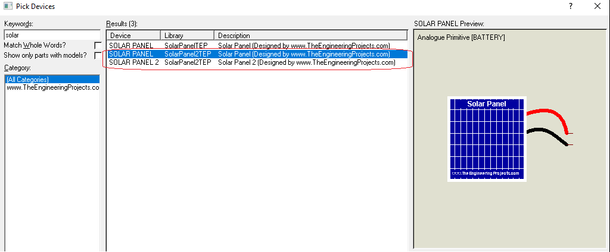Sort results by Description column header

point(310,36)
